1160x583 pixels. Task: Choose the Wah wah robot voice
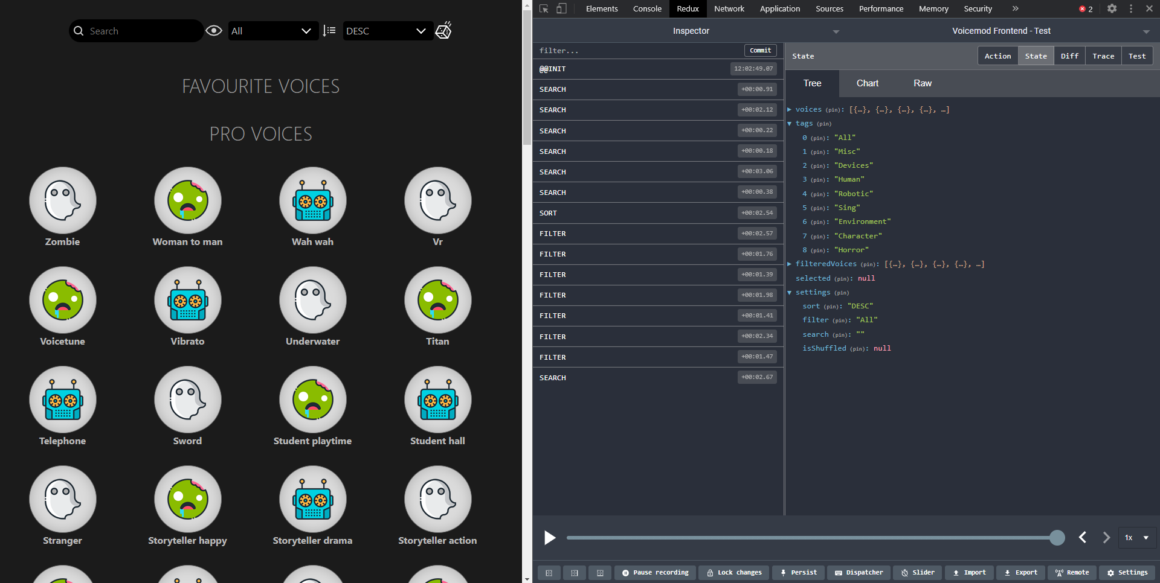coord(313,200)
